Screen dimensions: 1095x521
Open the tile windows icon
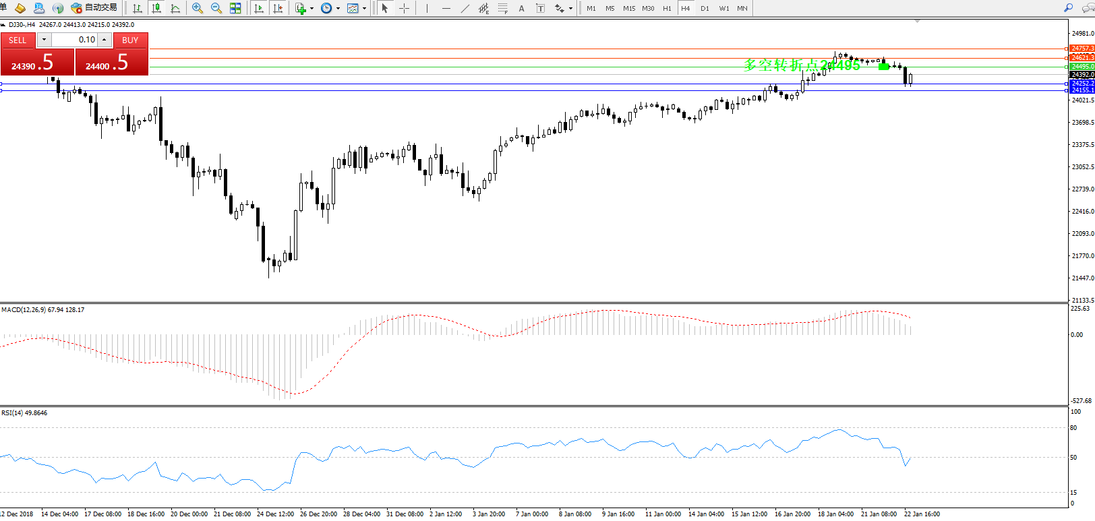point(235,8)
